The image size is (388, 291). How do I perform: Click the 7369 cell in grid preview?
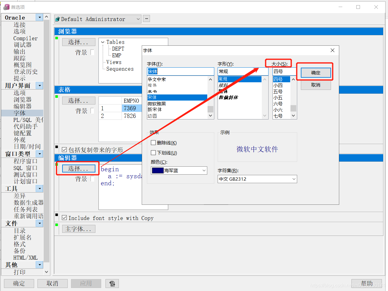click(132, 108)
